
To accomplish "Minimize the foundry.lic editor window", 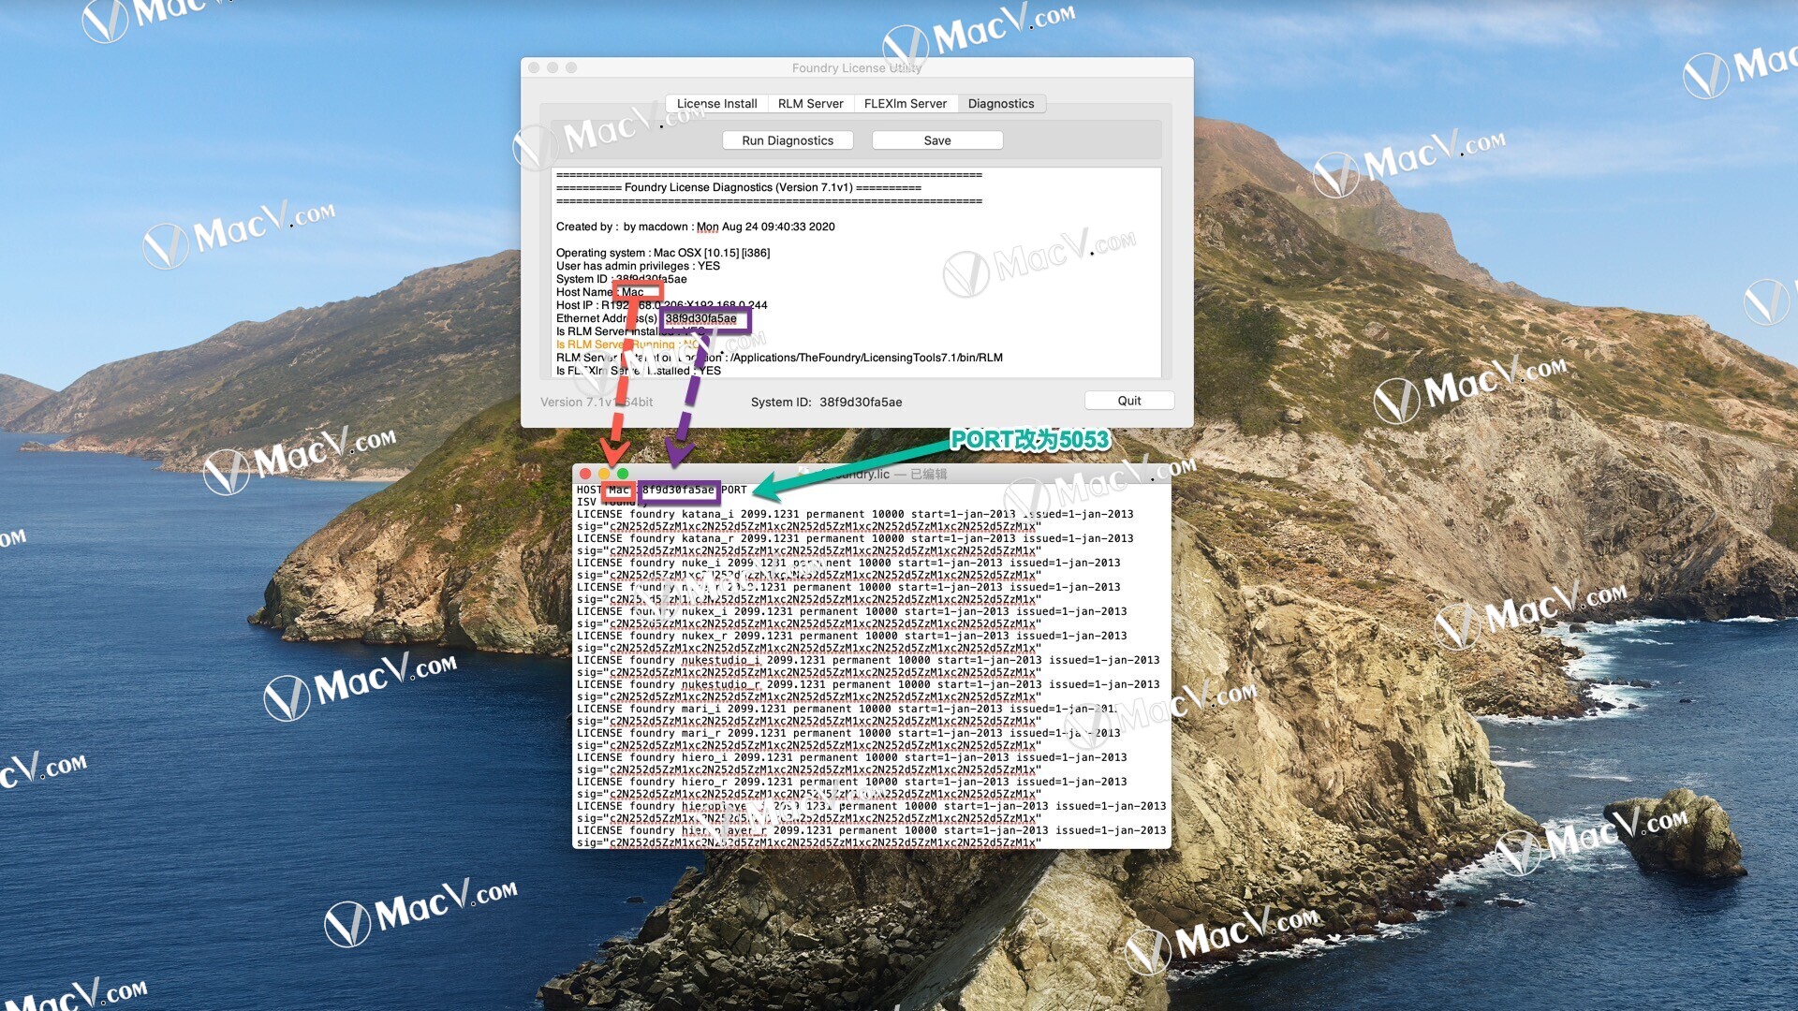I will point(604,474).
